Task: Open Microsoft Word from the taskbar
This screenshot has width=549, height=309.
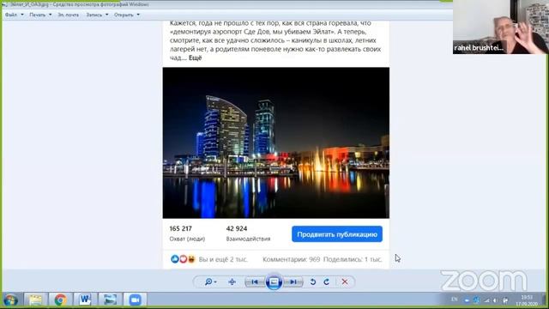Action: coord(85,300)
